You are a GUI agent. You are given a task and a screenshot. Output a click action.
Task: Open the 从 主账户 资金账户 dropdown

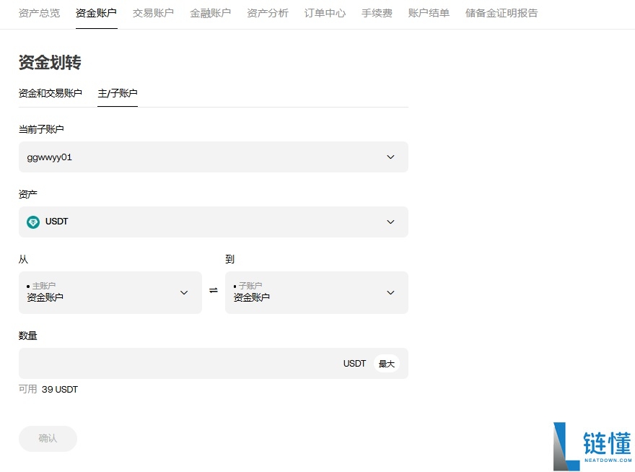tap(110, 292)
